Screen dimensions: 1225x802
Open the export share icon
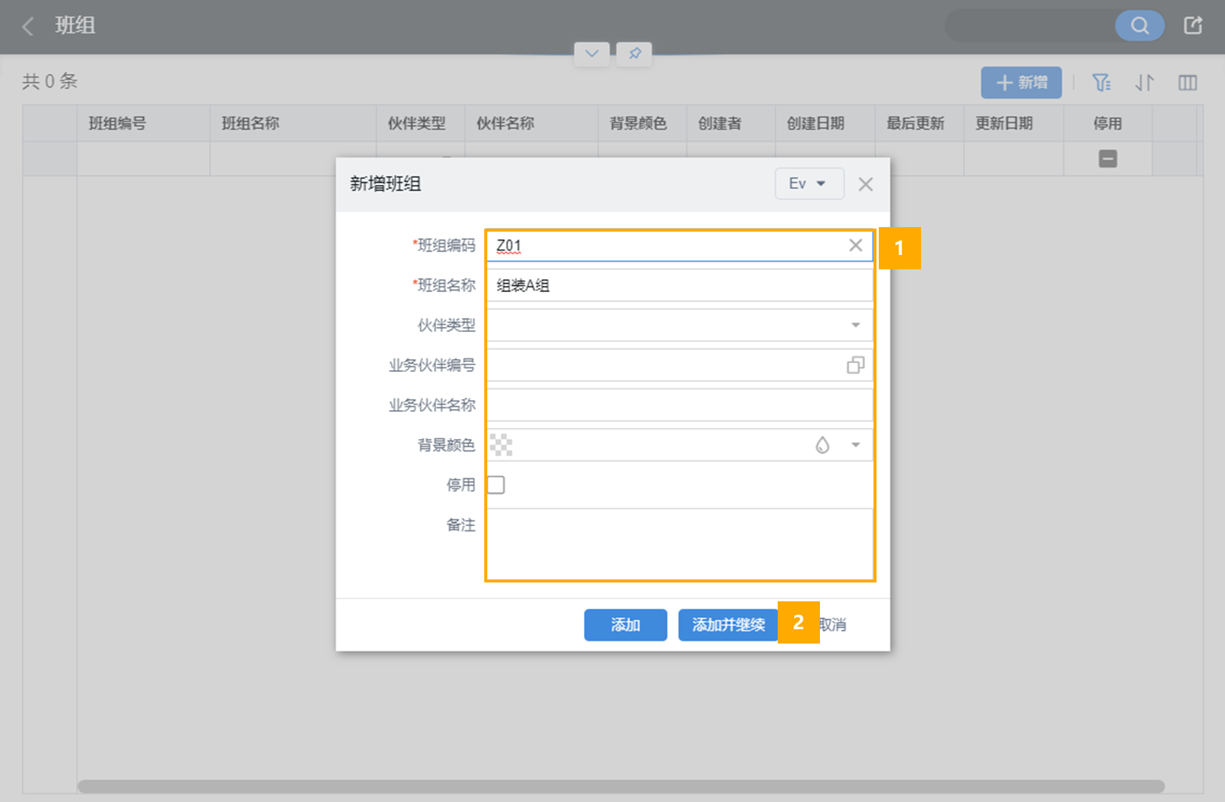[1193, 26]
